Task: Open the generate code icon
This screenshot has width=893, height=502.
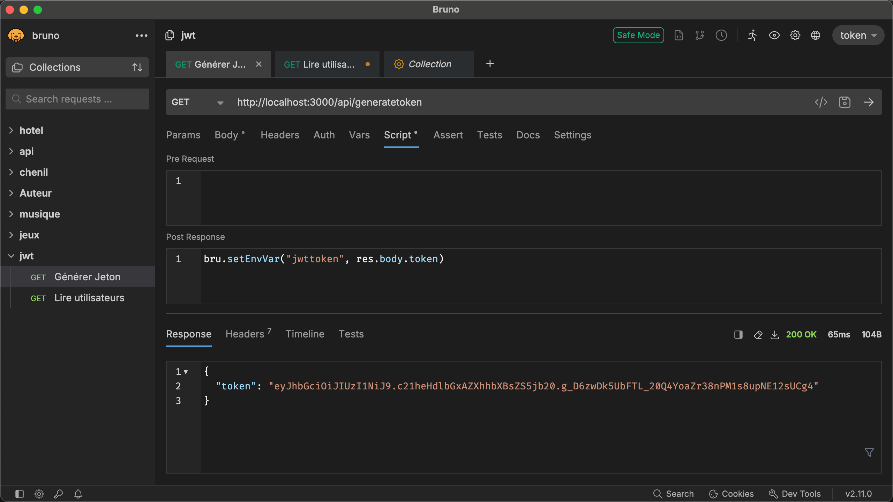Action: [x=821, y=102]
